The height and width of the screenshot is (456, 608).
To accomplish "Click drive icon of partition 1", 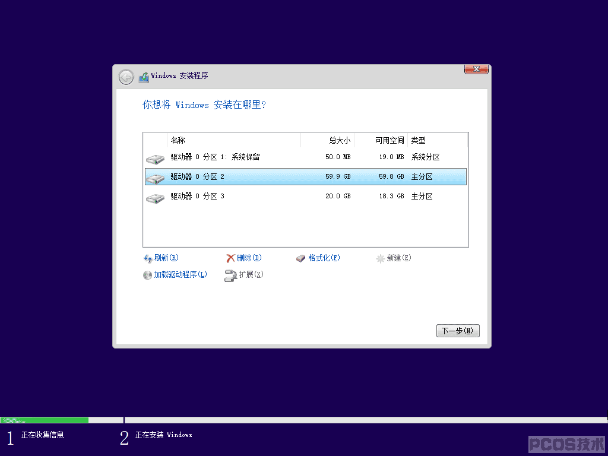I will 155,159.
